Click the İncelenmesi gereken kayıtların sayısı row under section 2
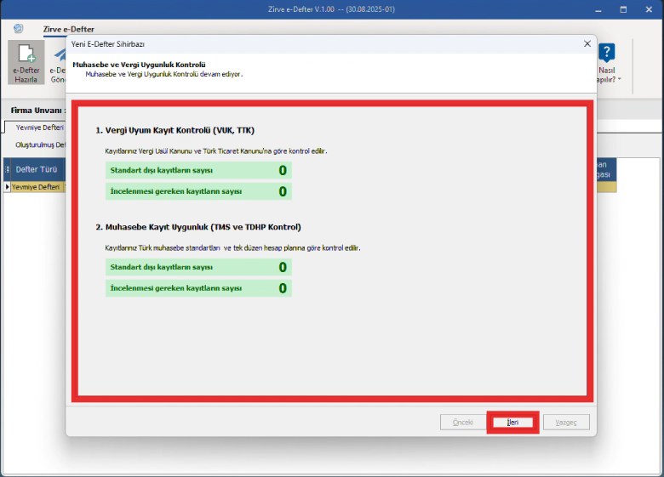The height and width of the screenshot is (477, 664). pos(198,288)
